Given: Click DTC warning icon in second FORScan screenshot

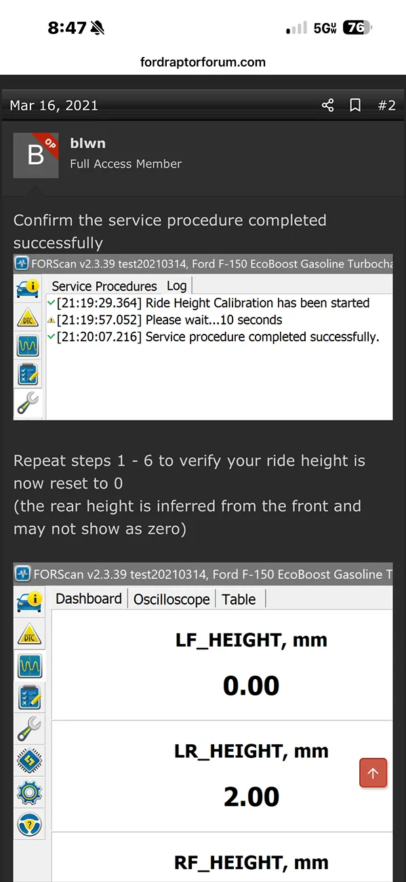Looking at the screenshot, I should click(x=29, y=634).
